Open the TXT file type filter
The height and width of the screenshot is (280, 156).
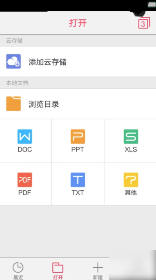[x=78, y=184]
